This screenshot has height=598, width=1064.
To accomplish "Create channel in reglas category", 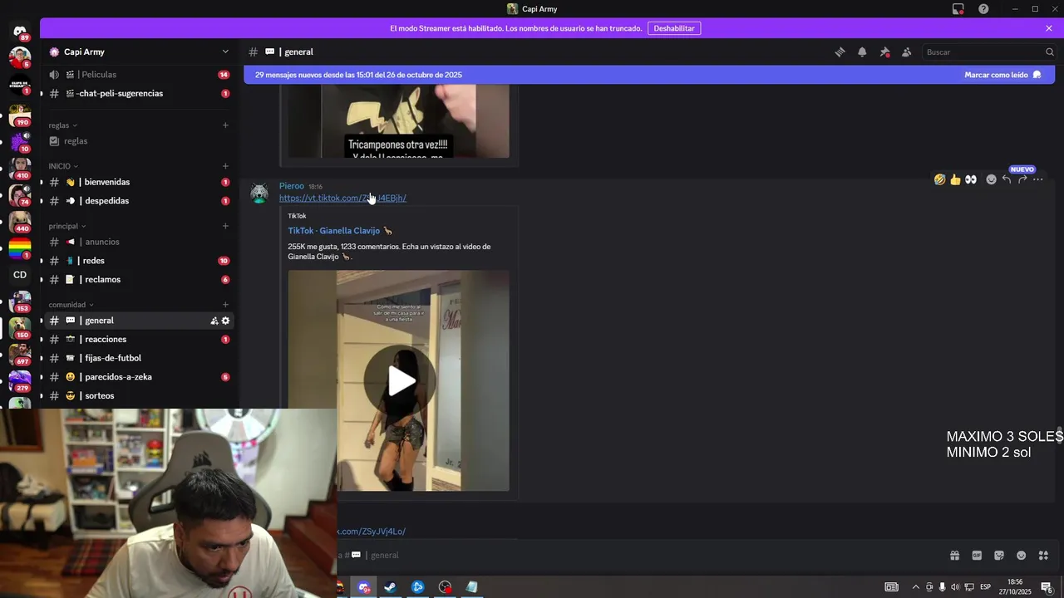I will [x=225, y=125].
